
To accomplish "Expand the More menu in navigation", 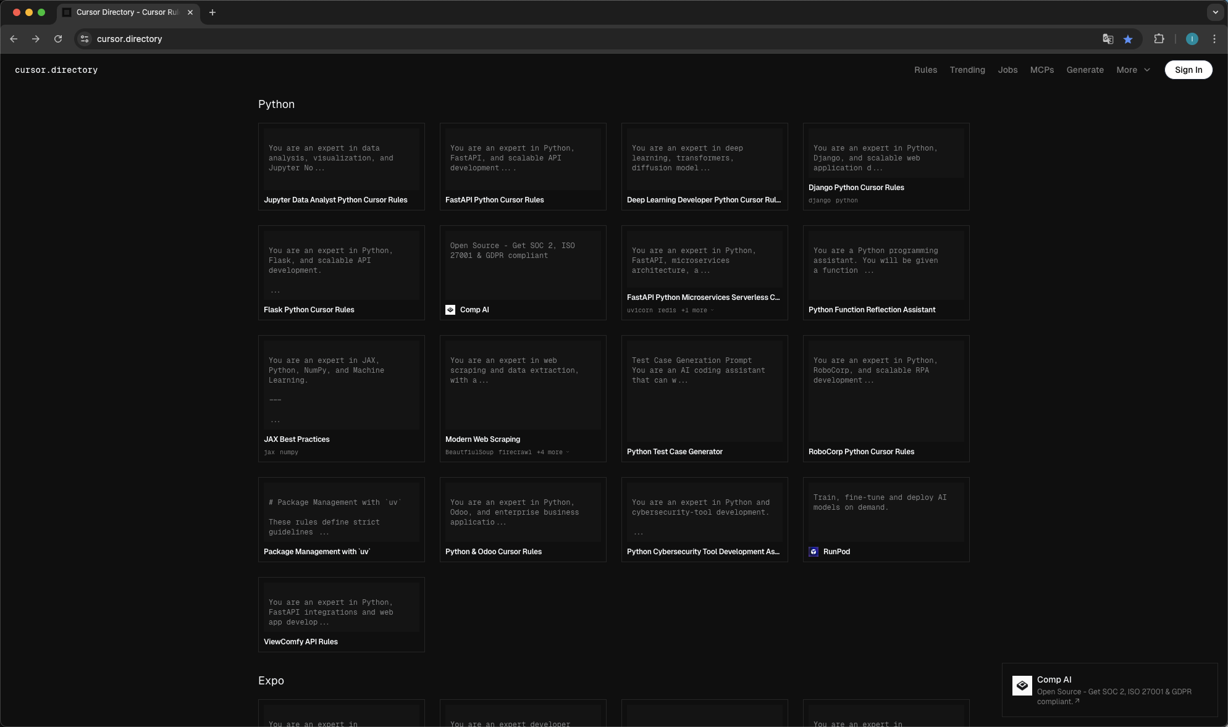I will [x=1133, y=70].
